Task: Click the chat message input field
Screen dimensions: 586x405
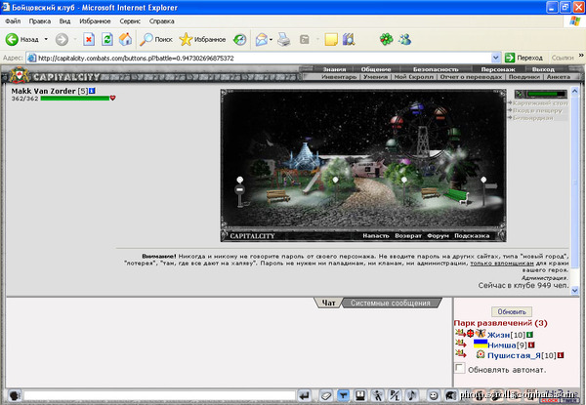Action: pos(159,395)
